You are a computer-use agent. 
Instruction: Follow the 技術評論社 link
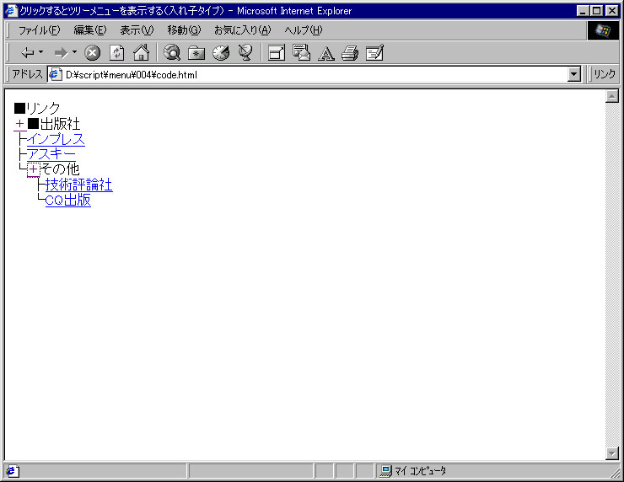point(78,185)
